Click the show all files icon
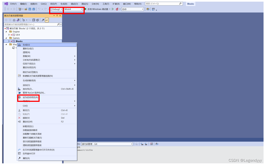The image size is (266, 165). [x=37, y=20]
